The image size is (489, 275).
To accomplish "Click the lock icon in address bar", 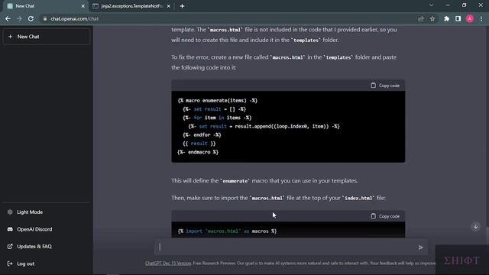I will tap(45, 18).
